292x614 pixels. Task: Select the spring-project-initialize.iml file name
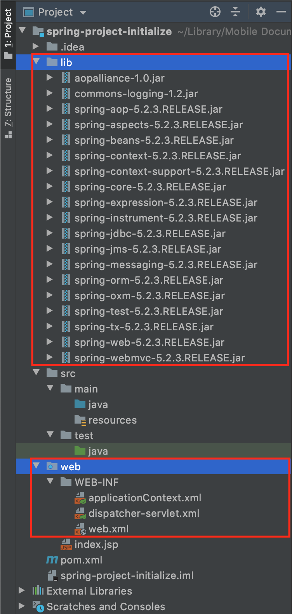point(127,576)
